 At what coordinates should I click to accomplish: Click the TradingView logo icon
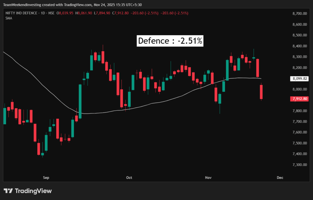8,191
